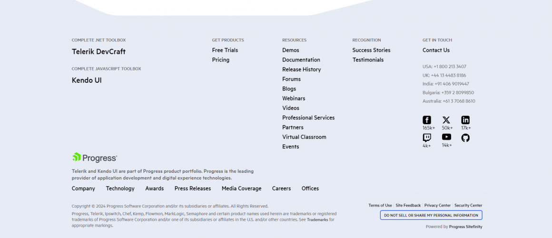The image size is (552, 238).
Task: Click the India phone number
Action: point(446,84)
